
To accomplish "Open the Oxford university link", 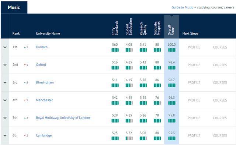I will 41,65.
